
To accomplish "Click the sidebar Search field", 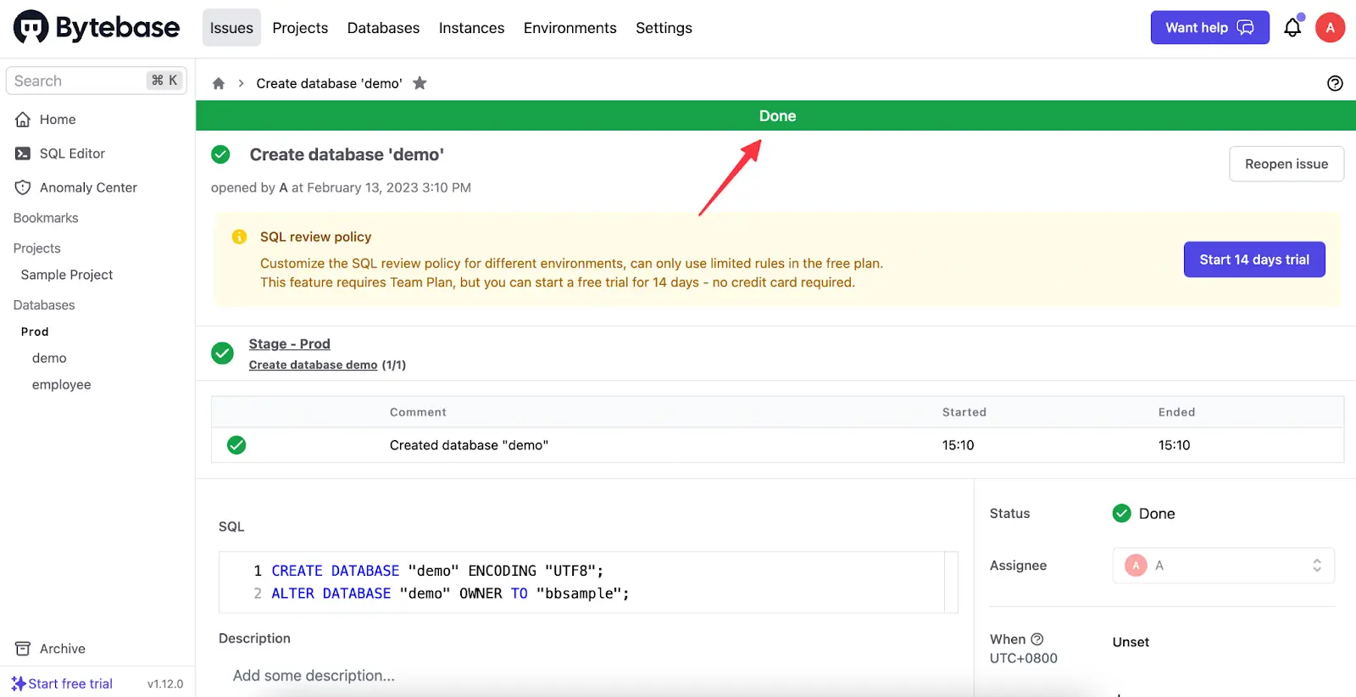I will (97, 81).
